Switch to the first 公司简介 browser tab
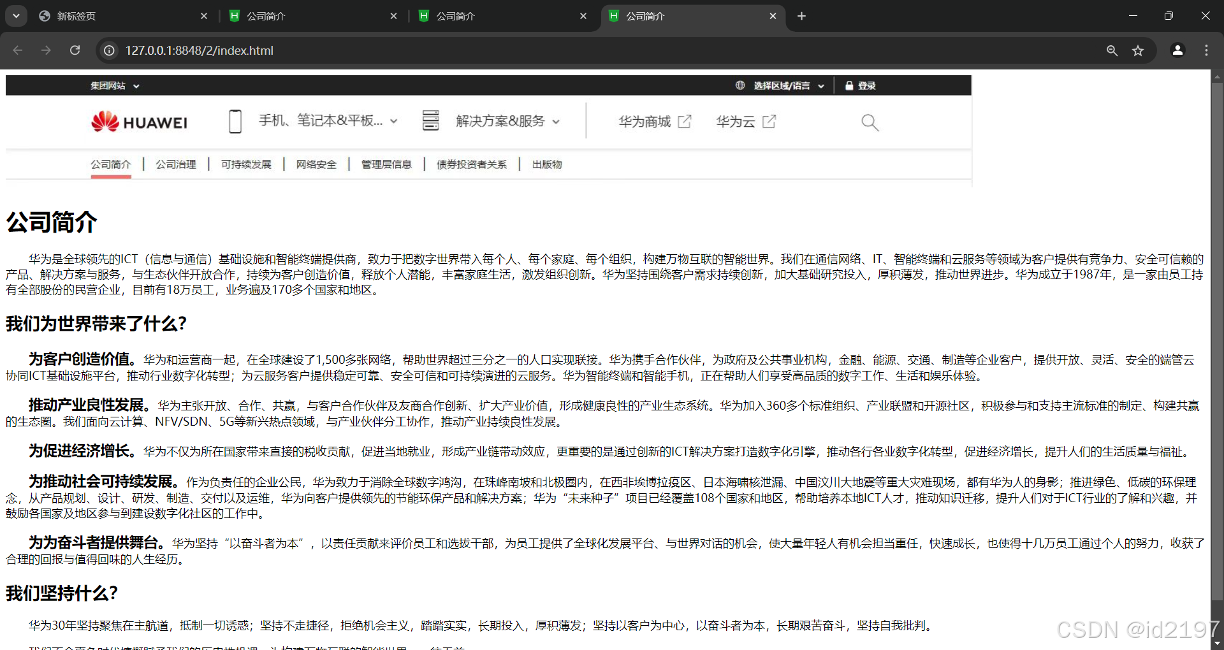Viewport: 1224px width, 650px height. point(312,16)
